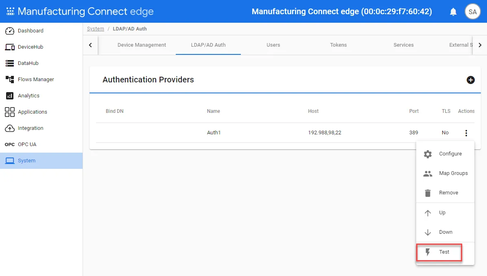This screenshot has height=276, width=487.
Task: Select Down to move provider lower
Action: (x=445, y=232)
